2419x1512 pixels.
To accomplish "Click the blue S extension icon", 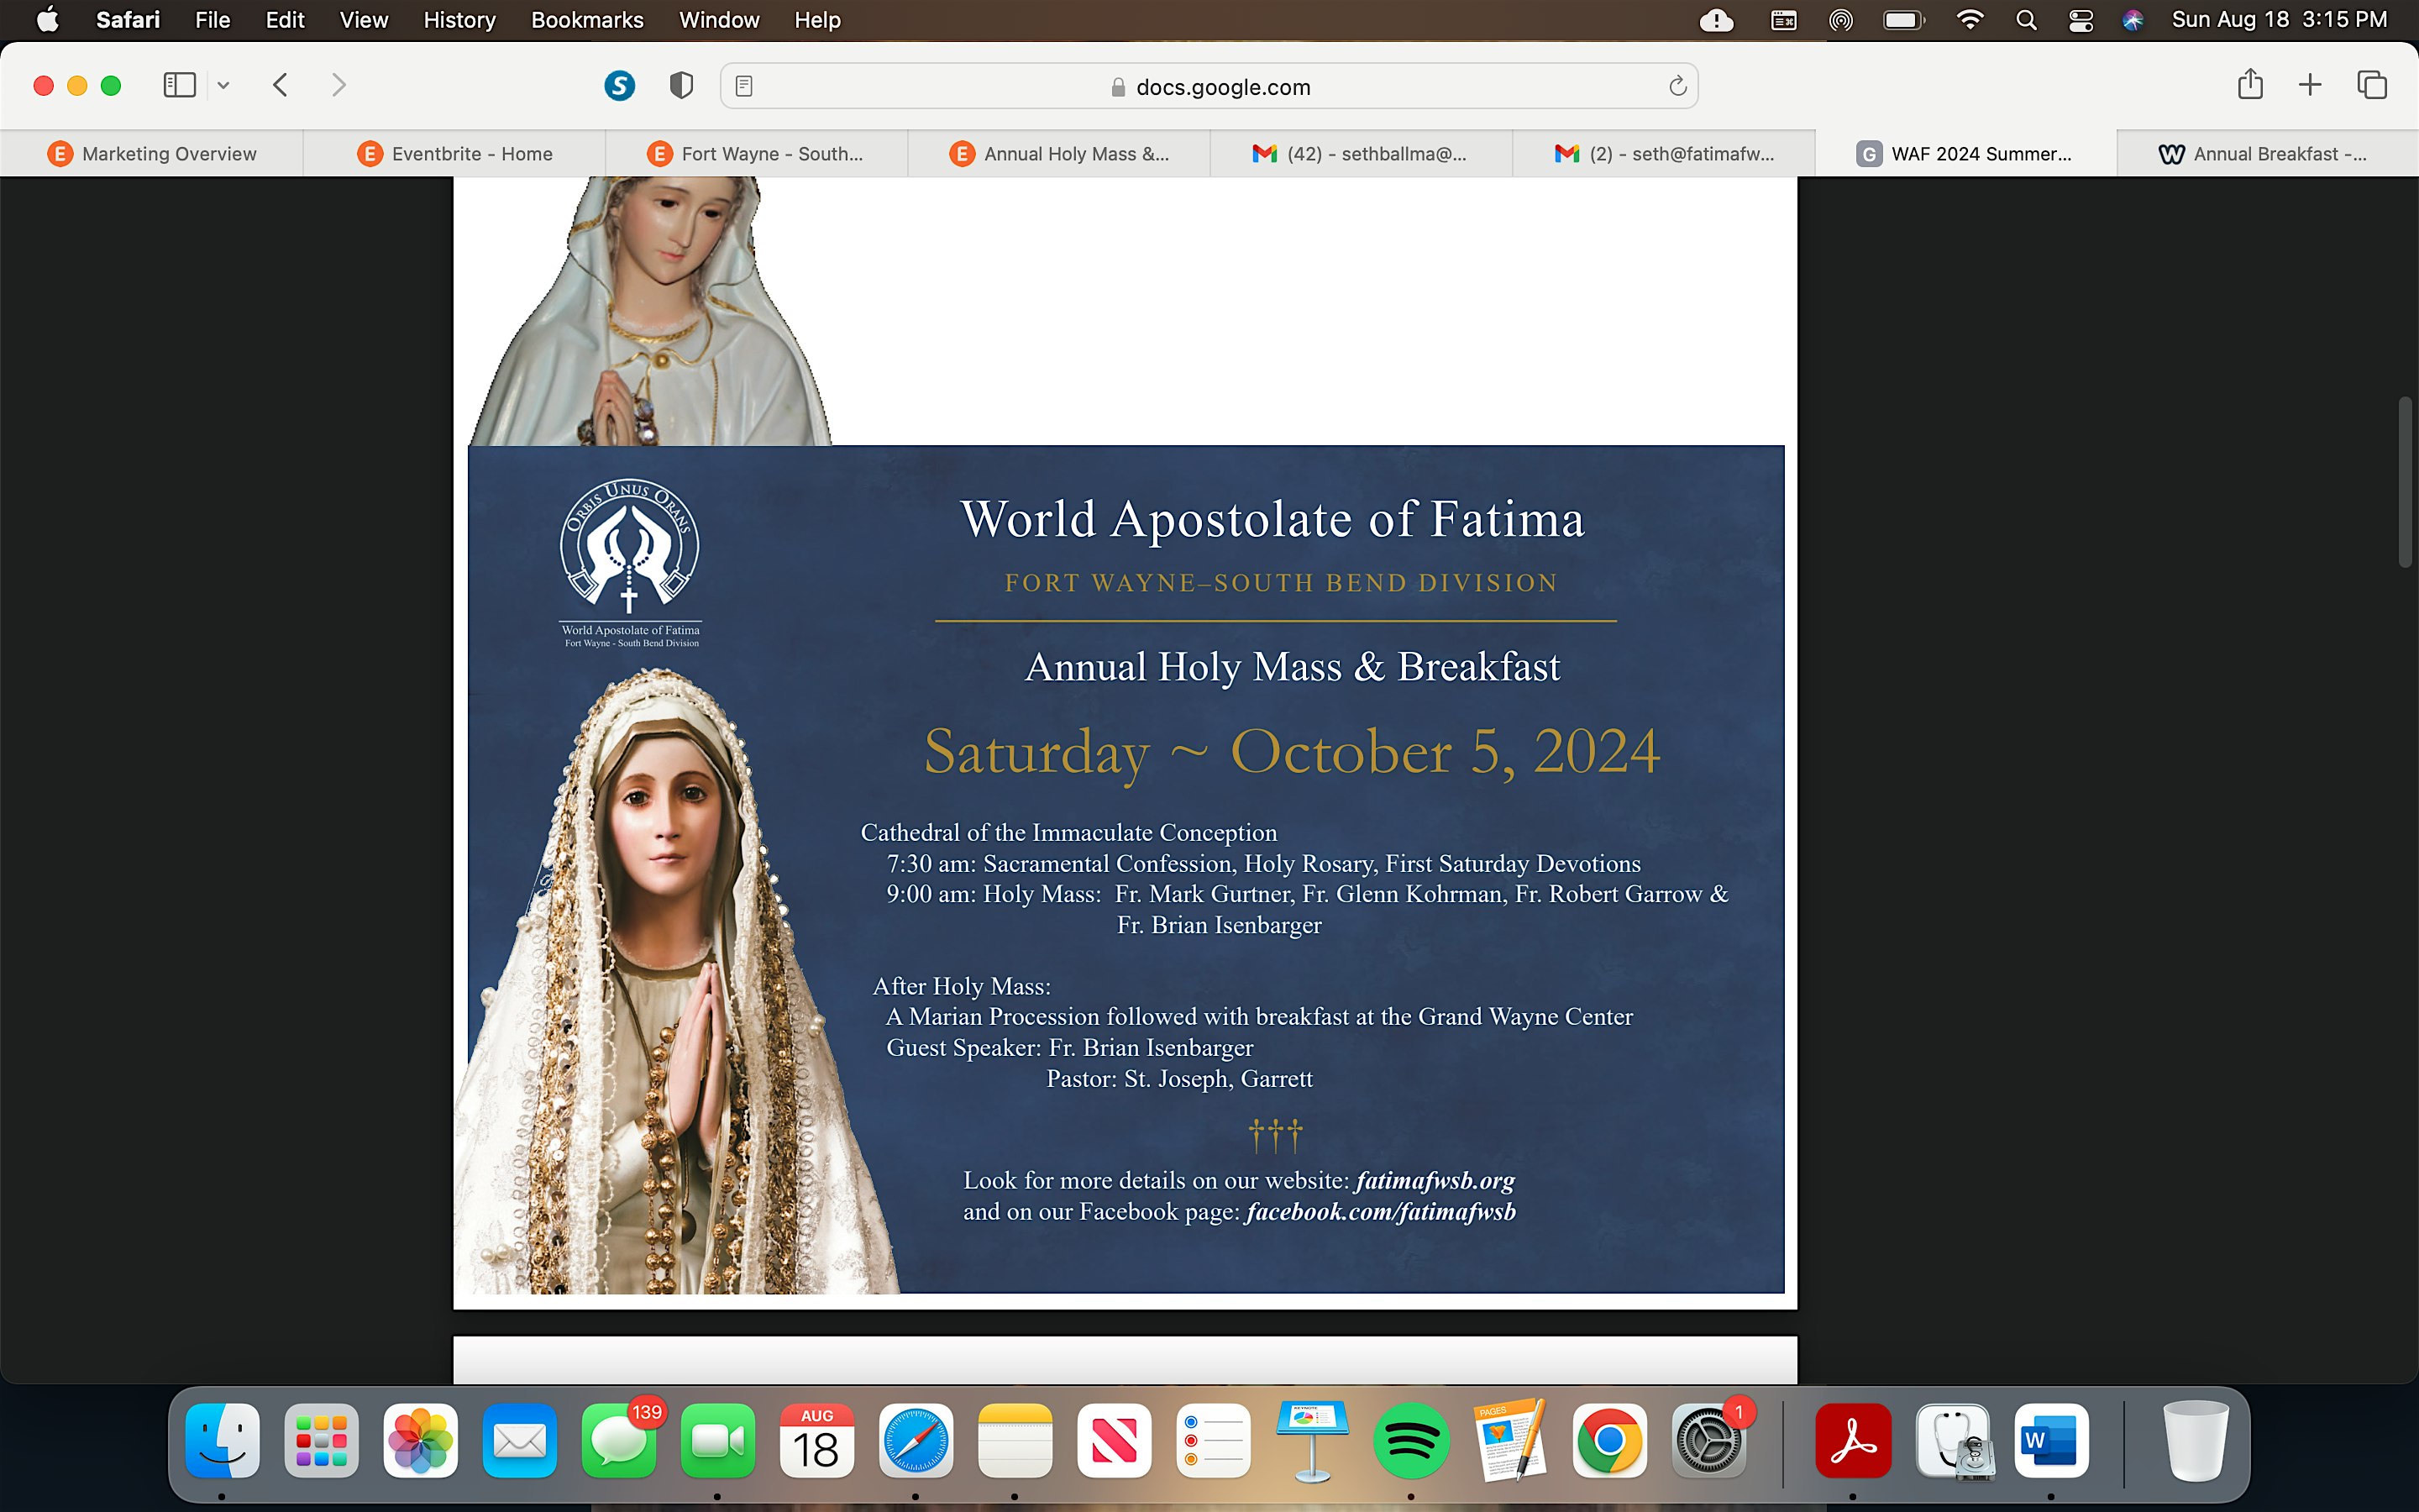I will click(620, 86).
